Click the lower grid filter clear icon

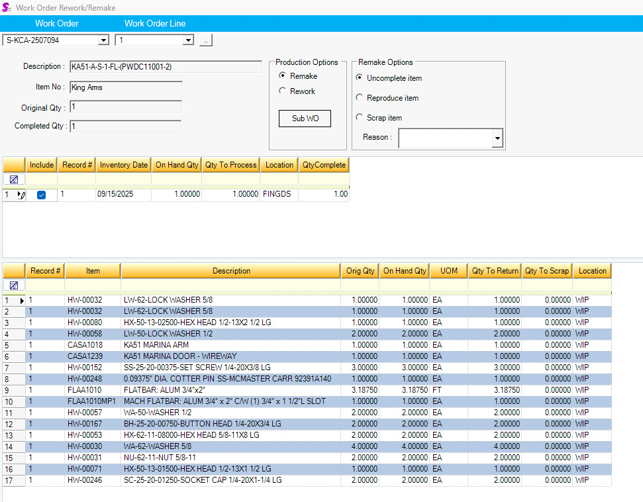(x=13, y=285)
